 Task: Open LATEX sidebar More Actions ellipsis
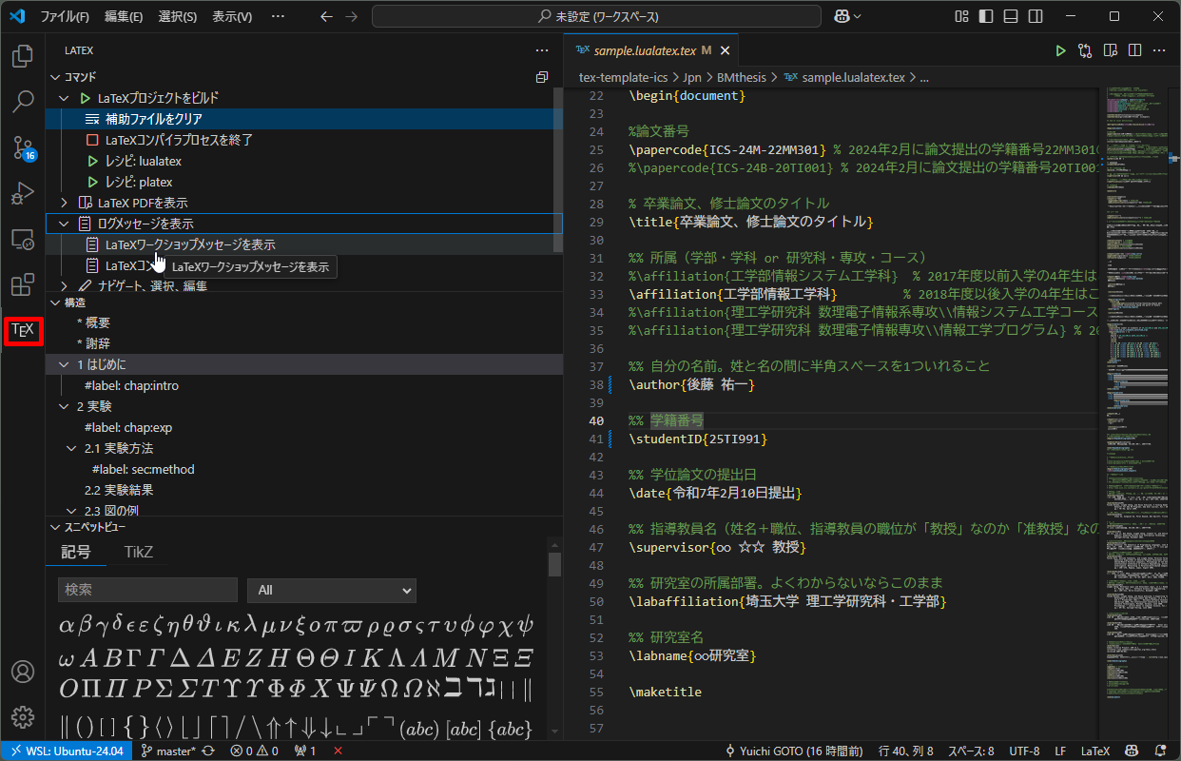click(542, 50)
